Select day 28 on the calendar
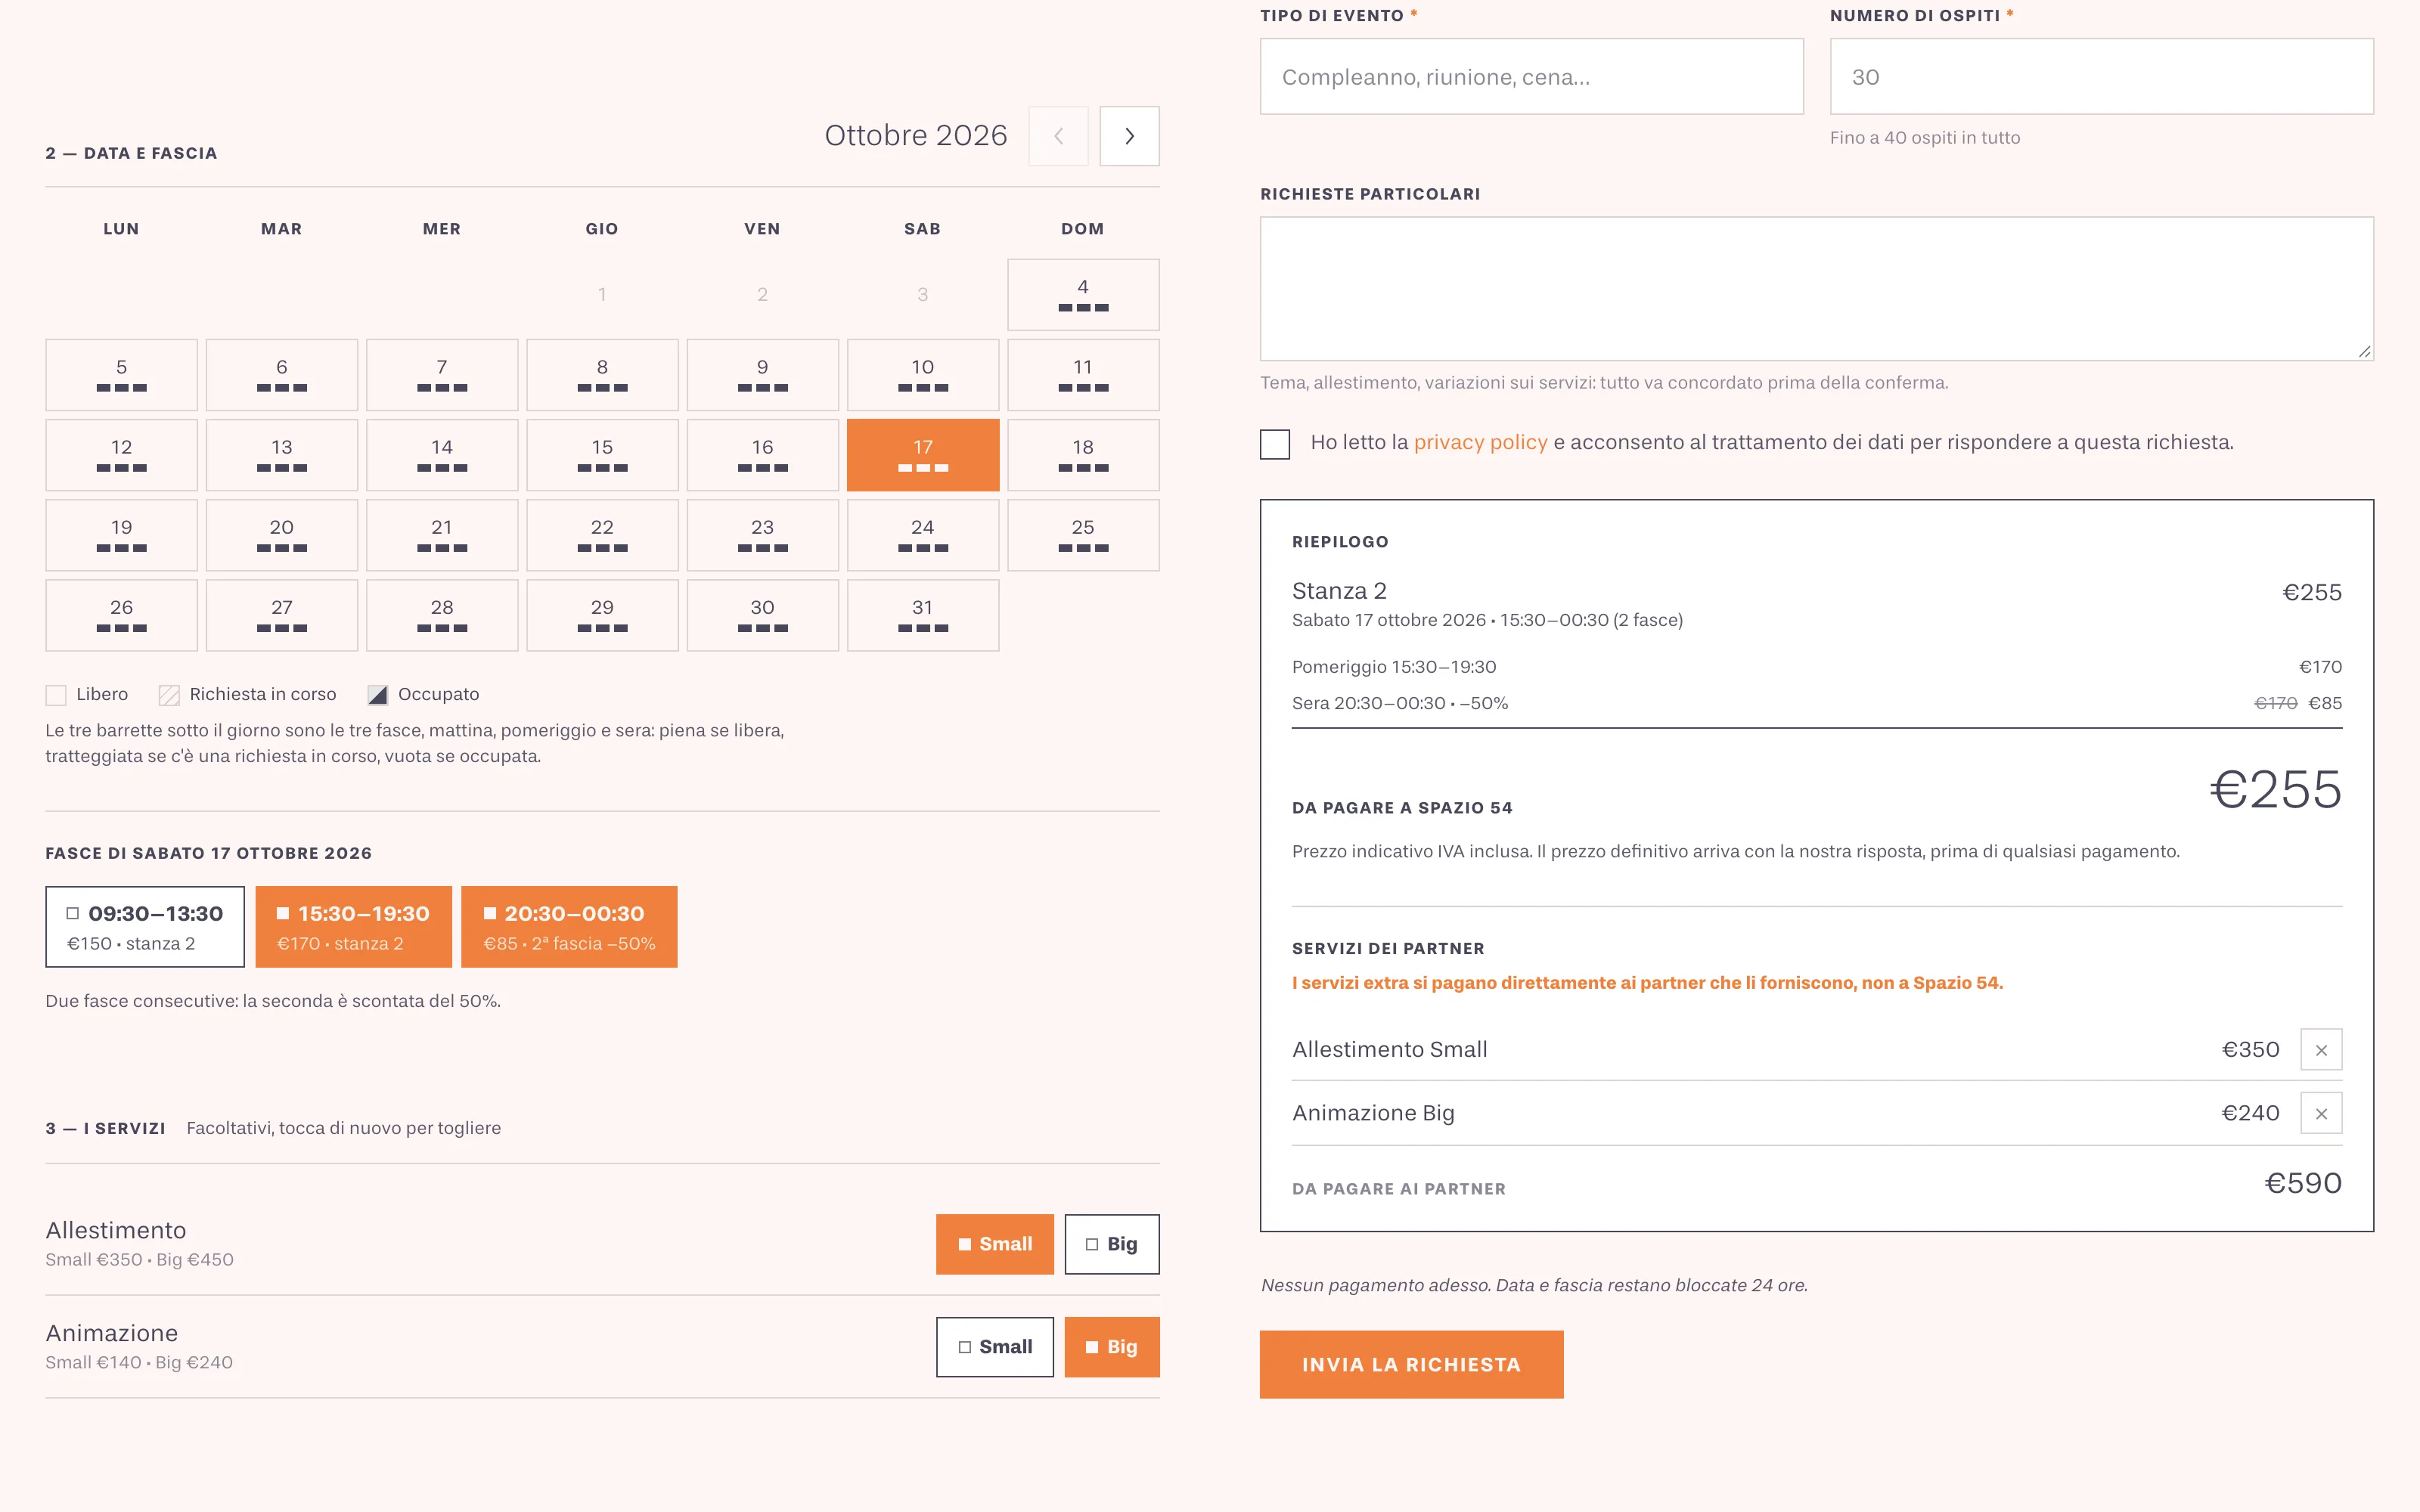This screenshot has width=2420, height=1512. [x=442, y=615]
